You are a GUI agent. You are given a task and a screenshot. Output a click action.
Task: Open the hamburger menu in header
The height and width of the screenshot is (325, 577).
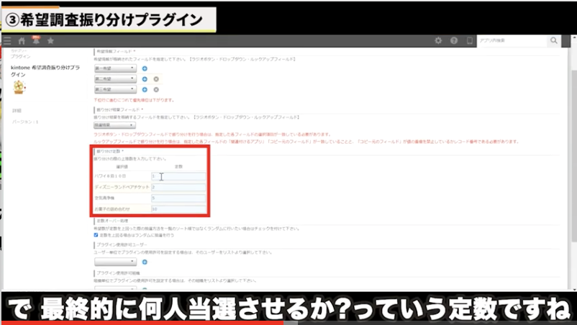click(7, 41)
